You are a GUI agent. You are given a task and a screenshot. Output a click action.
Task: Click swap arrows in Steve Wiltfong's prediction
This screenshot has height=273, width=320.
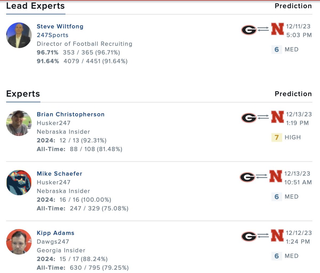pos(263,29)
